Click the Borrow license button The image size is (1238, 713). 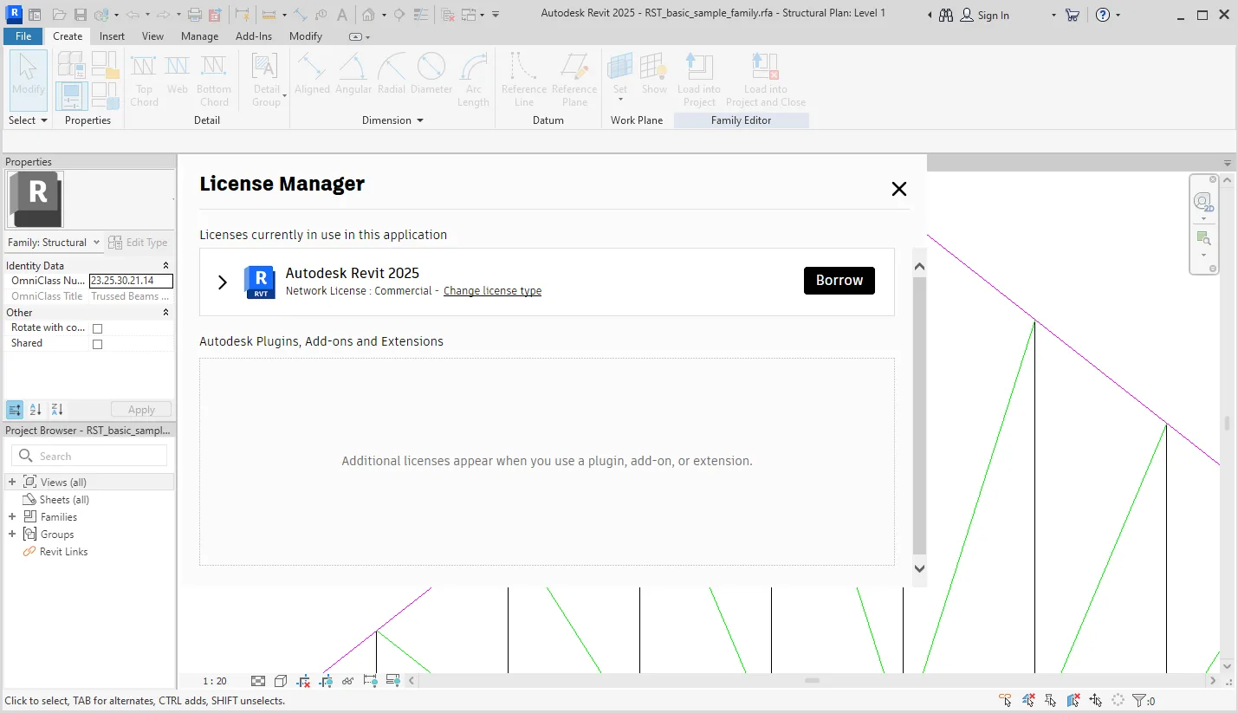point(839,281)
